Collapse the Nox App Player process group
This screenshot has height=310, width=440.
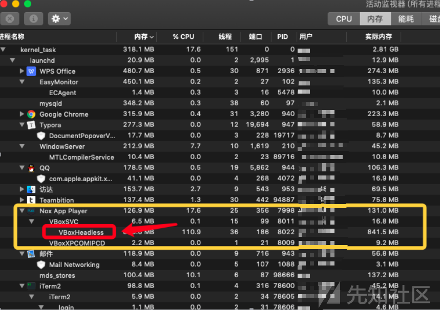pyautogui.click(x=22, y=211)
